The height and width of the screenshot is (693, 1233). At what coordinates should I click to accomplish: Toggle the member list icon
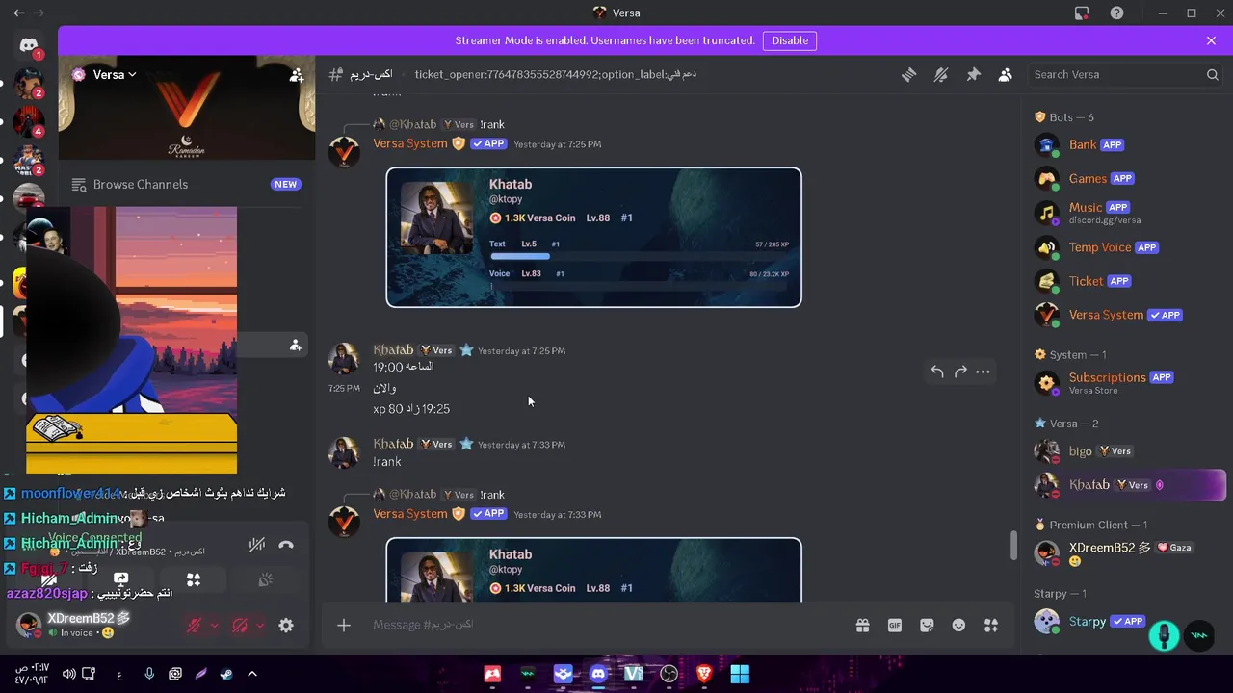point(1006,74)
